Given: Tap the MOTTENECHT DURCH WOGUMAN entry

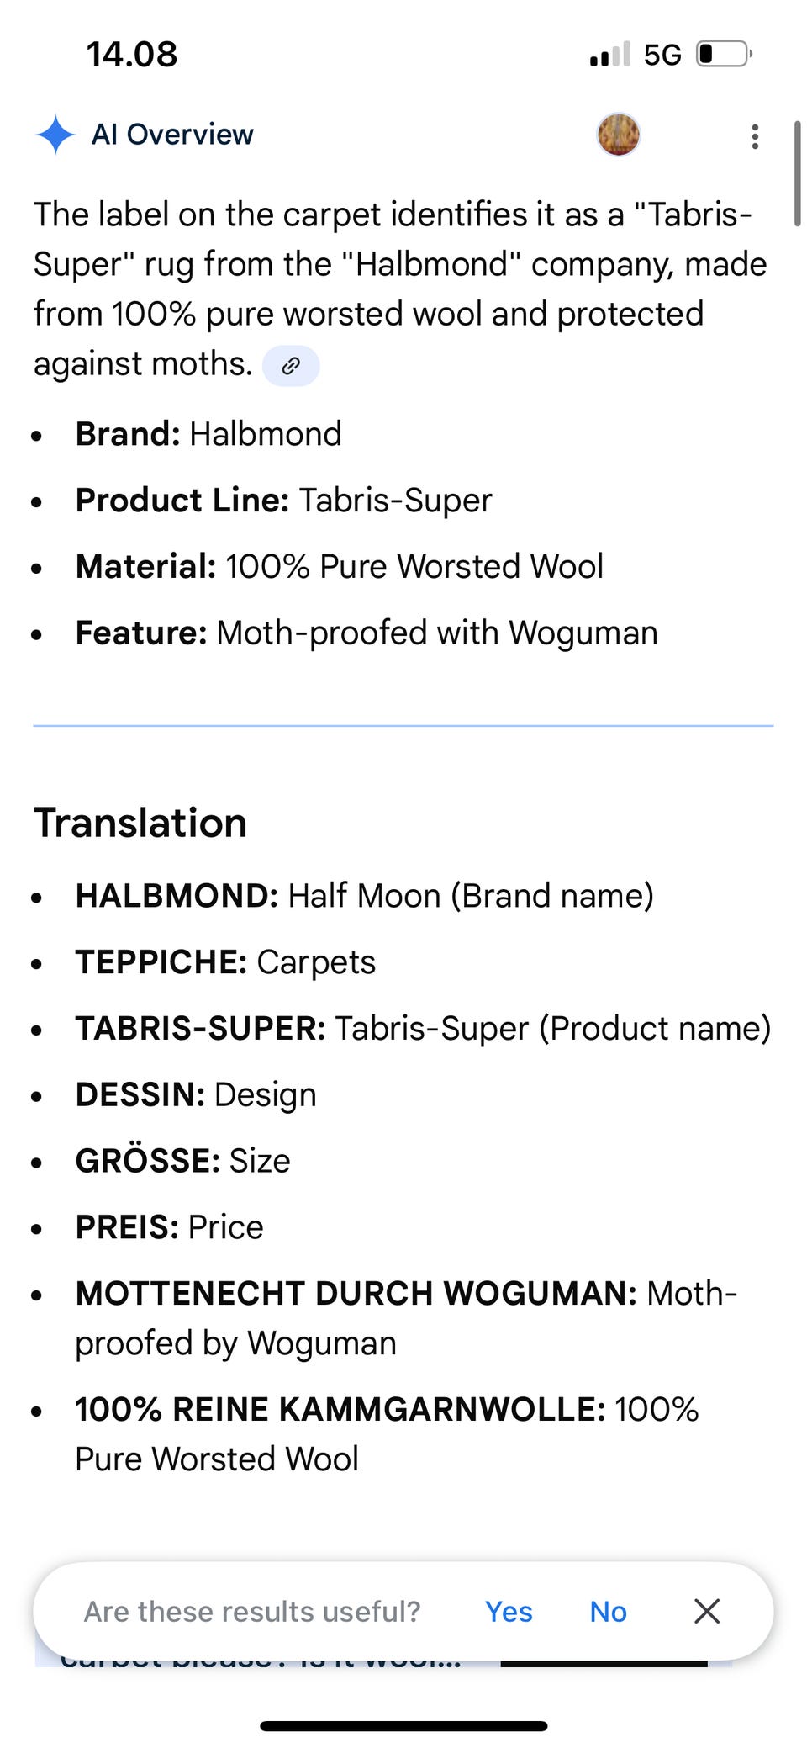Looking at the screenshot, I should pyautogui.click(x=406, y=1317).
